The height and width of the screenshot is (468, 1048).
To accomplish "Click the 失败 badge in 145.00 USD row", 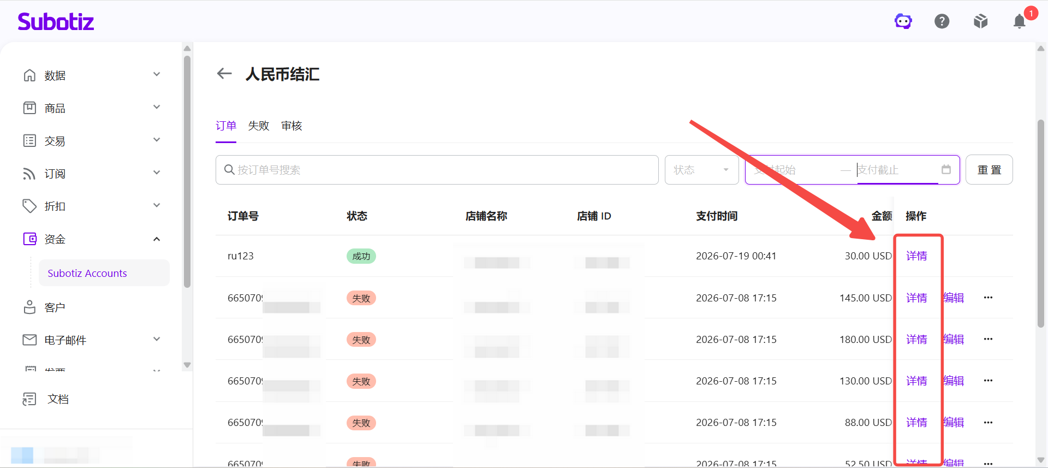I will coord(361,298).
